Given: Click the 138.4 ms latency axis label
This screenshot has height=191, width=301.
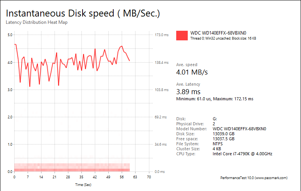Looking at the screenshot, I should (x=161, y=62).
